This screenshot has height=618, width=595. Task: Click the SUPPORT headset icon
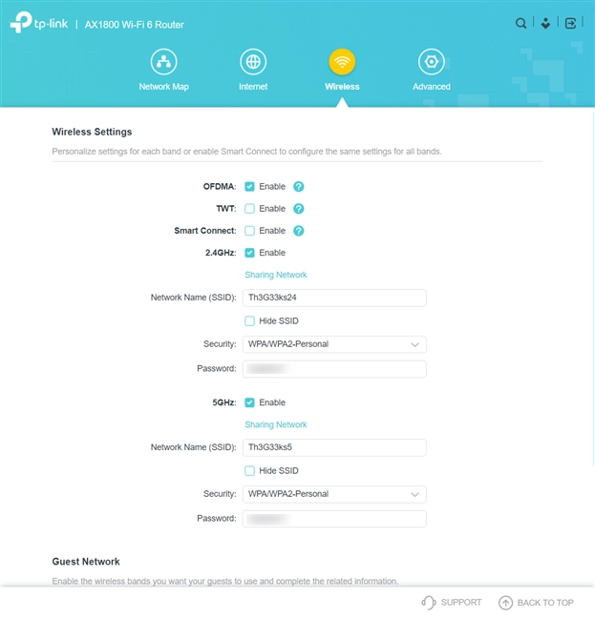[429, 602]
